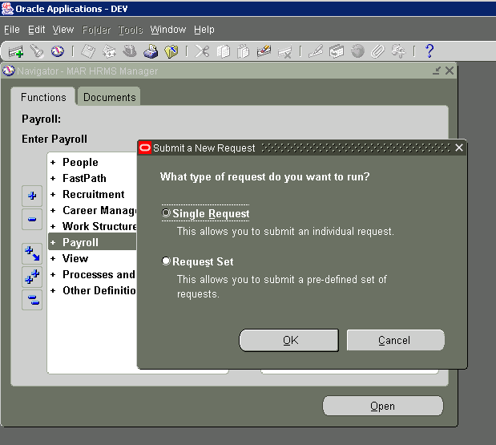Screen dimensions: 496x445
Task: Click the Attachments paperclip icon
Action: point(377,51)
